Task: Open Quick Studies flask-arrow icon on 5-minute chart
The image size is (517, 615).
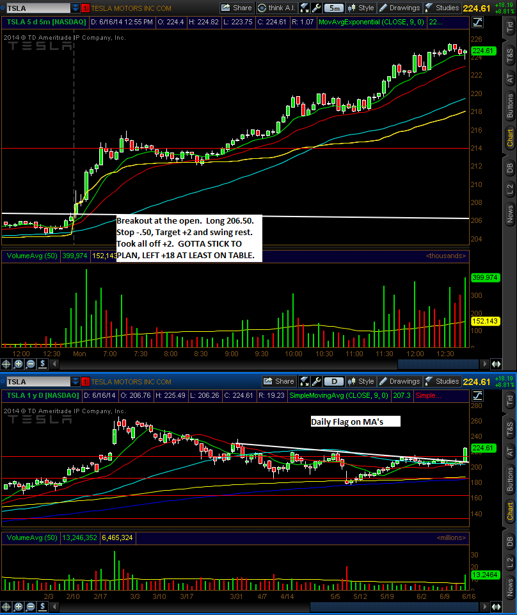Action: pos(305,8)
